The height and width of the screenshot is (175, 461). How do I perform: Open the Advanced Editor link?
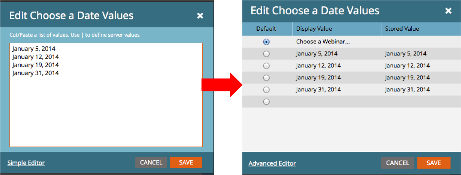point(272,163)
